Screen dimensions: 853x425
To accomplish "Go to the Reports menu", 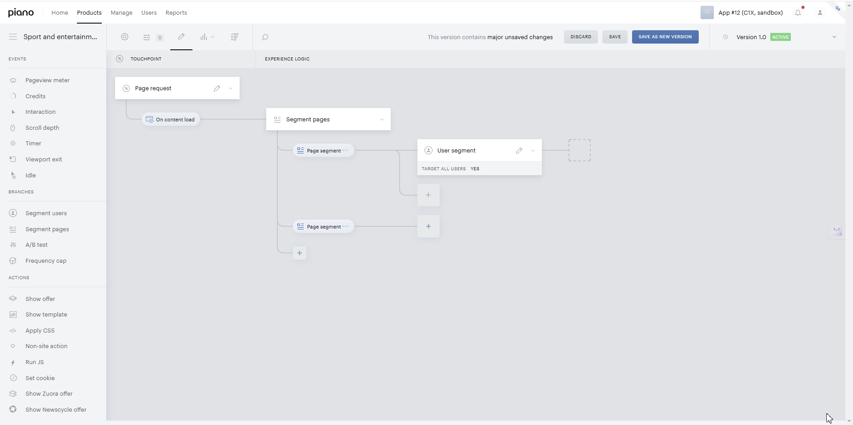I will click(176, 12).
